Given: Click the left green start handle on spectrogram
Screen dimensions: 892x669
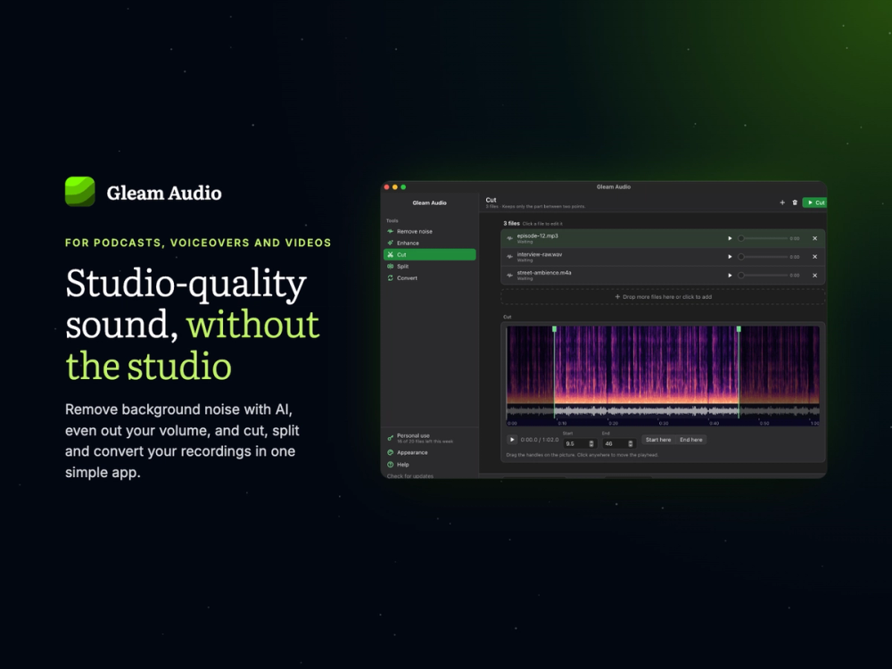Looking at the screenshot, I should 555,329.
